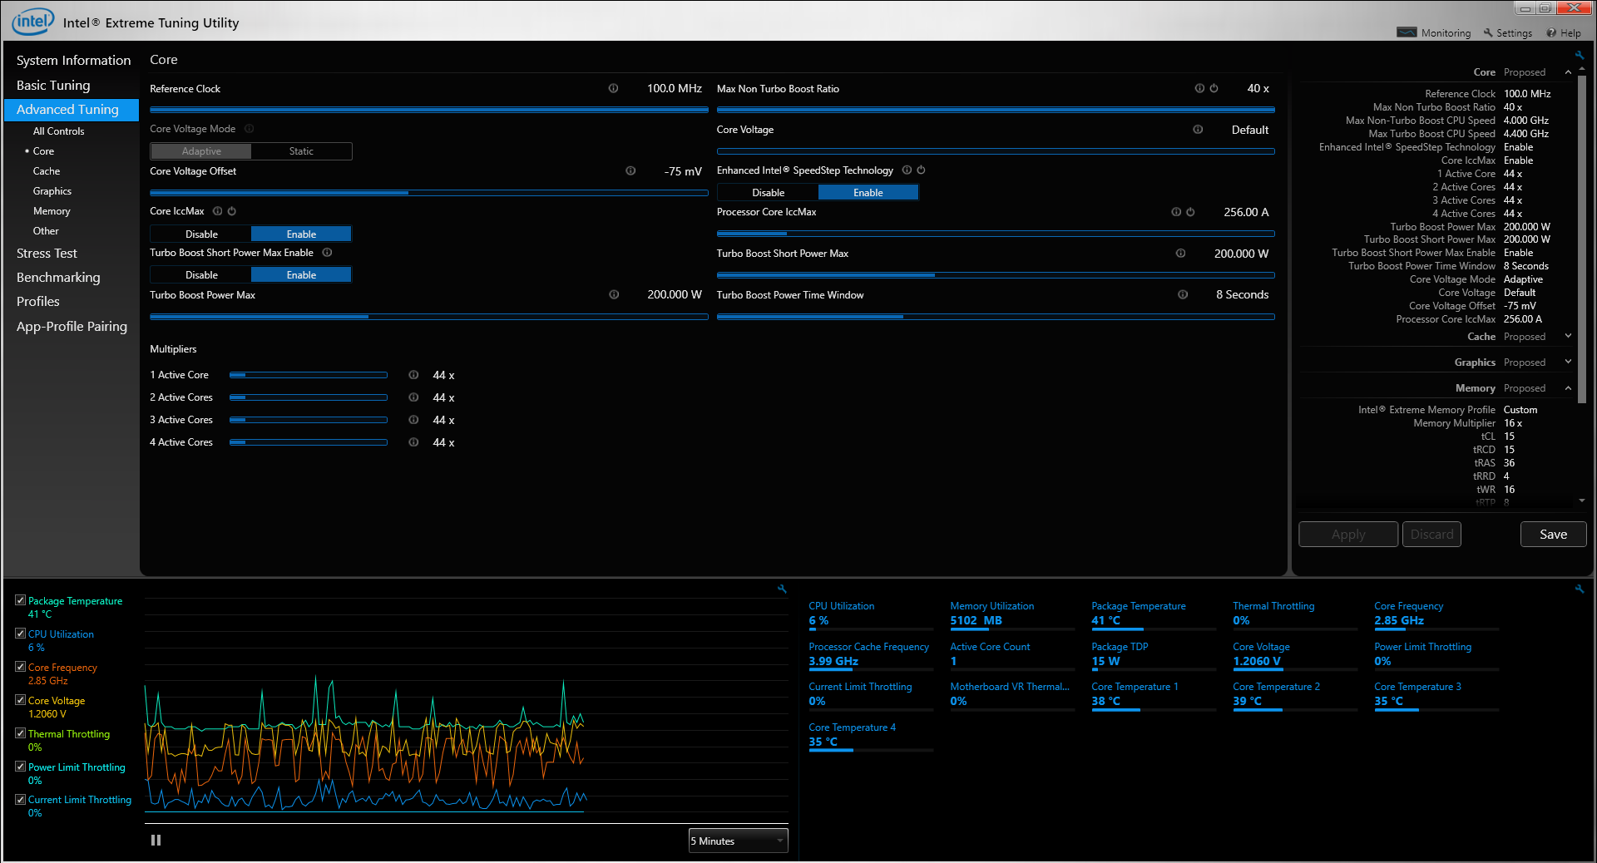Uncheck Current Limit Throttling graph checkbox
This screenshot has width=1597, height=863.
pyautogui.click(x=20, y=799)
